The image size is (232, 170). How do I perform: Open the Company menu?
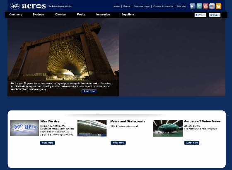point(16,14)
